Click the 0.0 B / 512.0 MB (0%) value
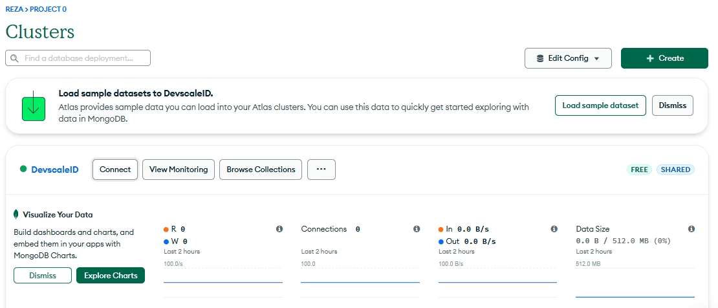 coord(623,241)
